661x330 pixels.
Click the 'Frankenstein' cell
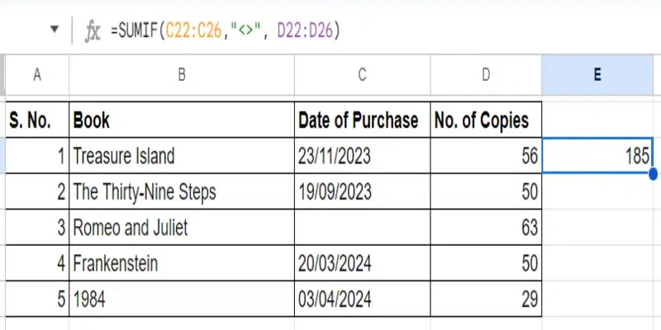coord(182,264)
